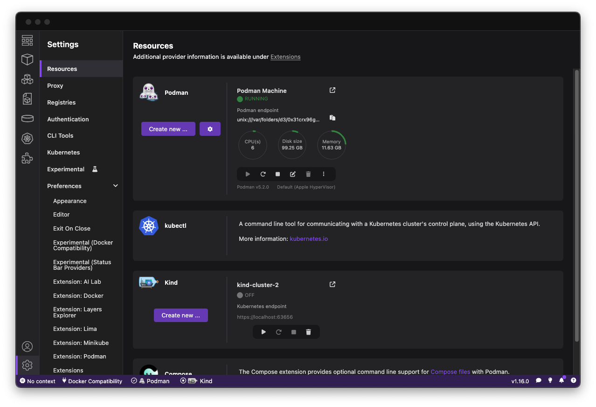Screen dimensions: 596x407
Task: Open the Containers view in sidebar
Action: (28, 59)
